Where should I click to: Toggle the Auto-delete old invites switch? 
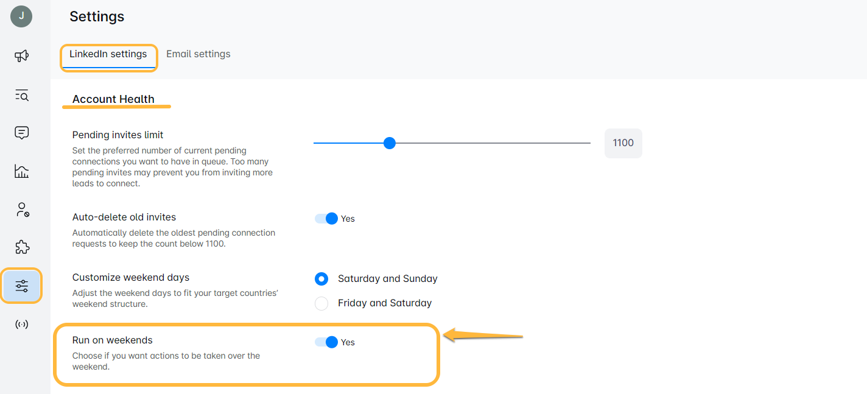[x=327, y=219]
